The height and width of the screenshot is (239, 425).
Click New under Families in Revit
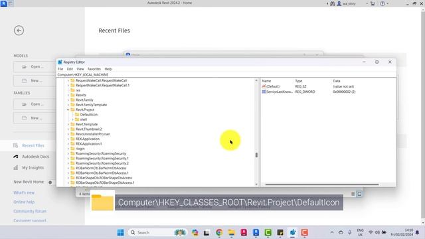(x=35, y=118)
